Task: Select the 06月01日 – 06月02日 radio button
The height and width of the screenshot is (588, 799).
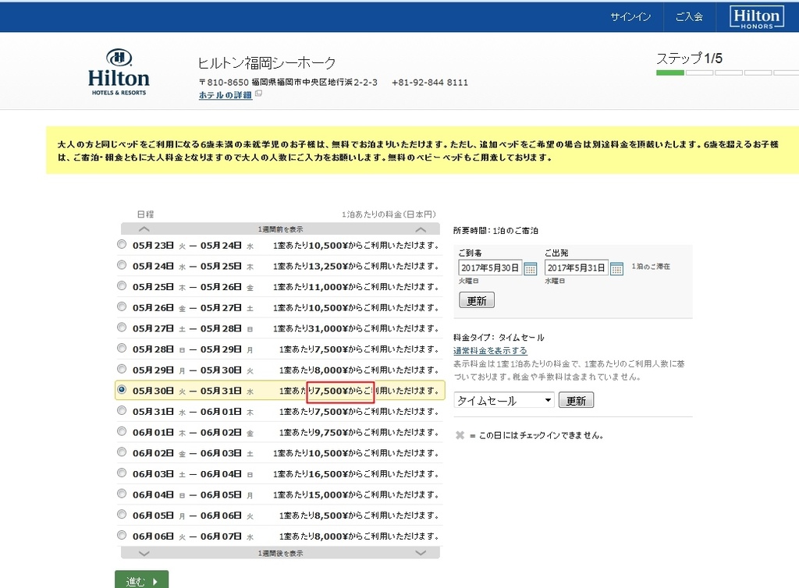Action: click(x=122, y=432)
